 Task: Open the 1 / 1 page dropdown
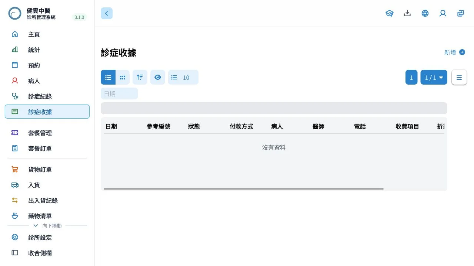tap(434, 77)
